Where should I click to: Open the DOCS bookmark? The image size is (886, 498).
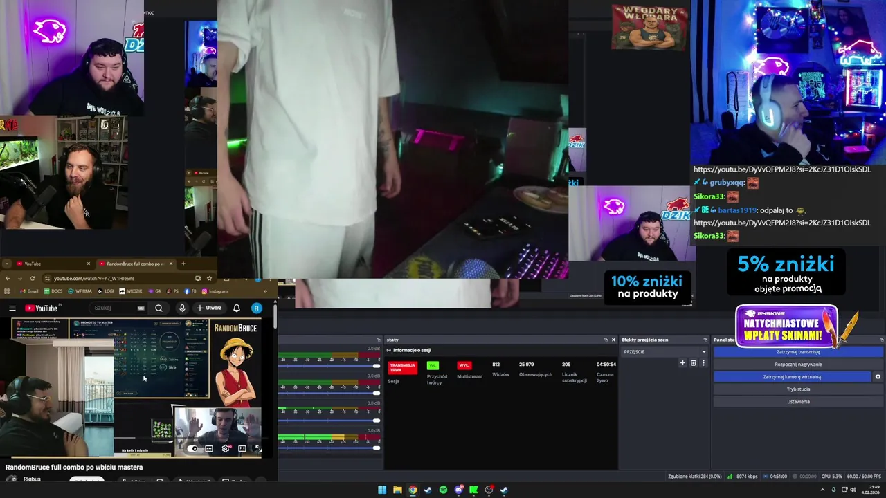[53, 291]
